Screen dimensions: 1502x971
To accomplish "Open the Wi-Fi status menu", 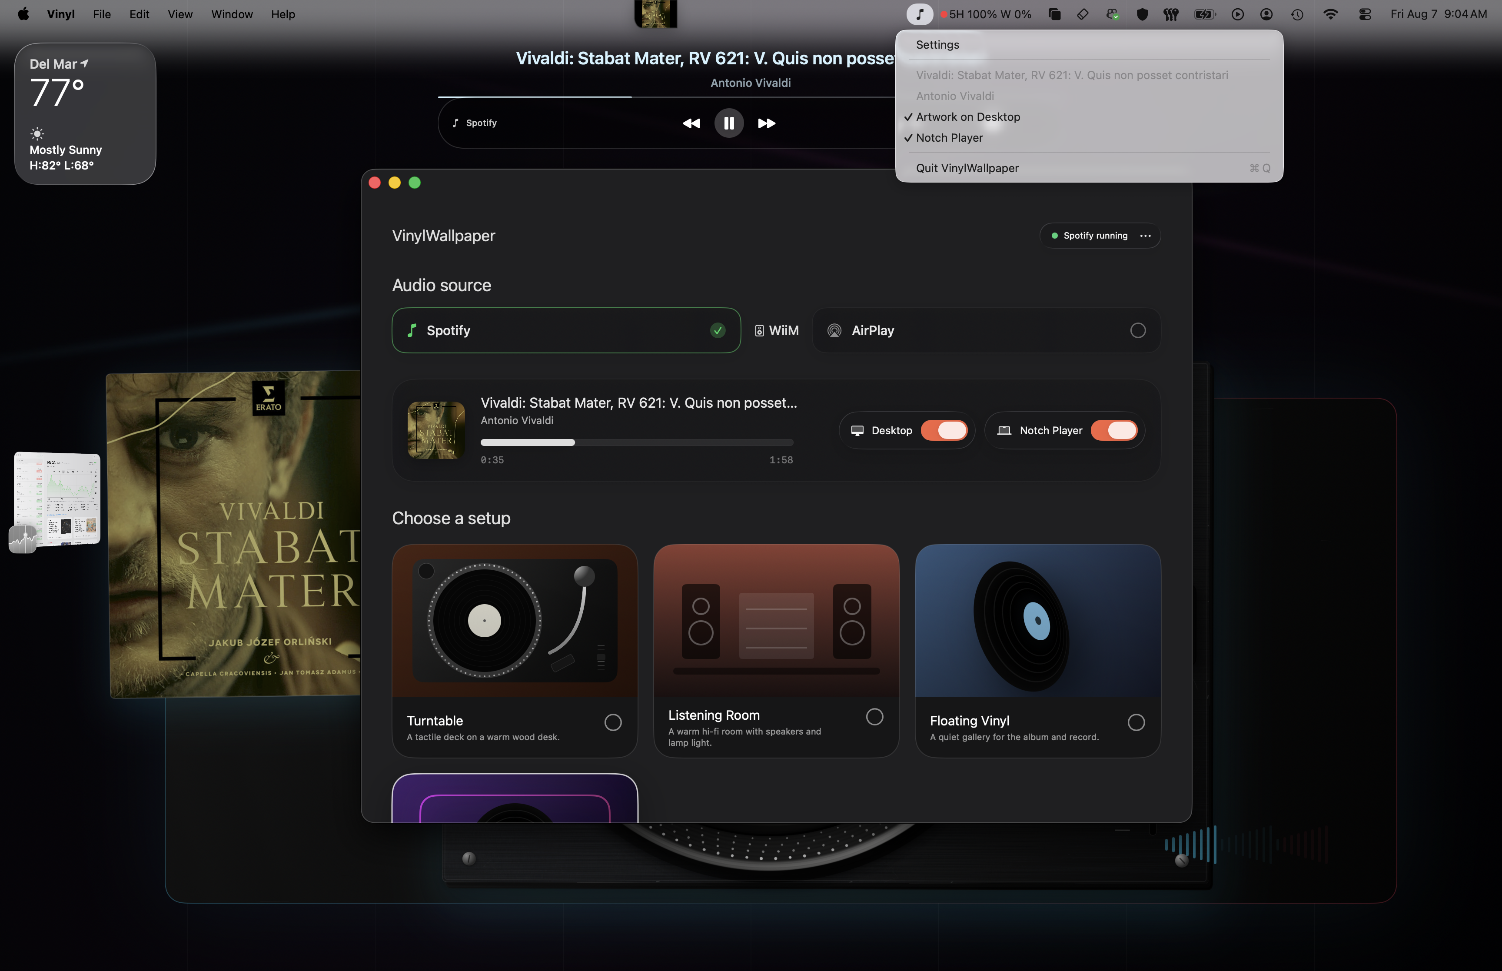I will coord(1331,14).
